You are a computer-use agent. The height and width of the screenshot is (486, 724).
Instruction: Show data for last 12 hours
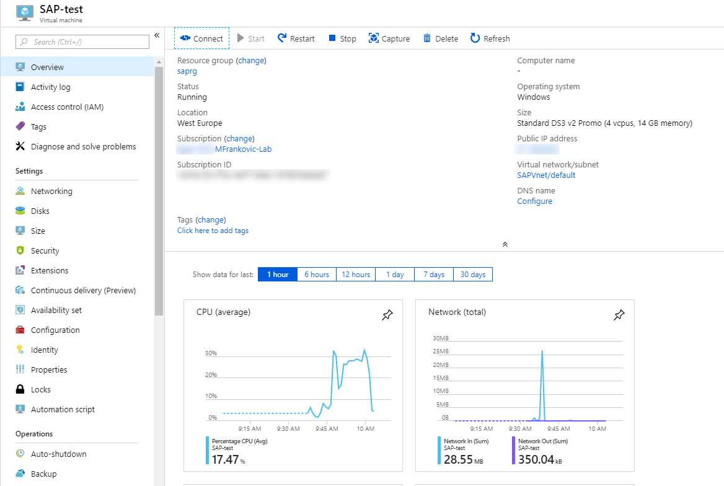[356, 275]
